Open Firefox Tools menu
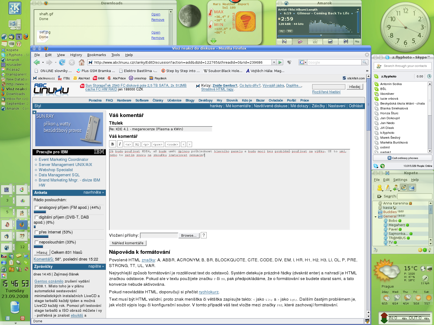Viewport: 434px width, 325px height. [x=115, y=55]
